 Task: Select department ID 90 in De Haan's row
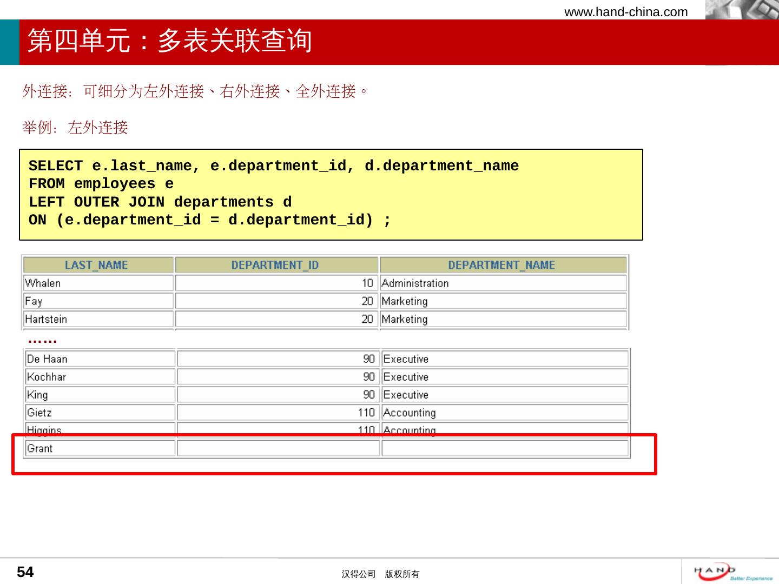(278, 359)
